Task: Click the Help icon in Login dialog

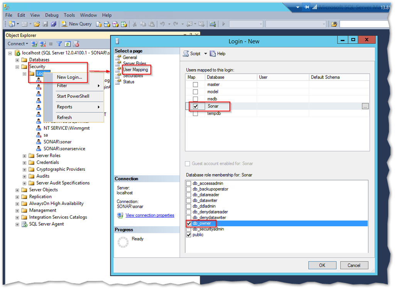Action: point(218,54)
